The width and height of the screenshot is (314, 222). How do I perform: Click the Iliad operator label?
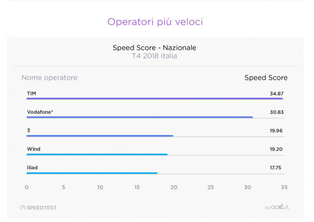tap(33, 167)
